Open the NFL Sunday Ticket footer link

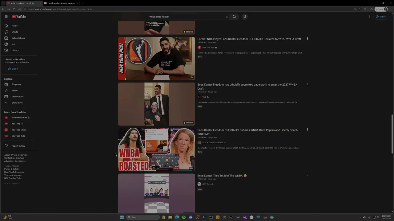[13, 178]
